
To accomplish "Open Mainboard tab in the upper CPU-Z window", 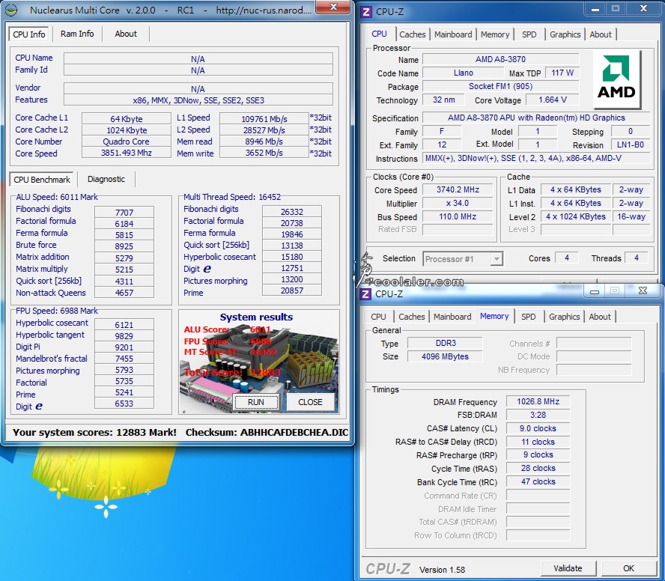I will 453,34.
